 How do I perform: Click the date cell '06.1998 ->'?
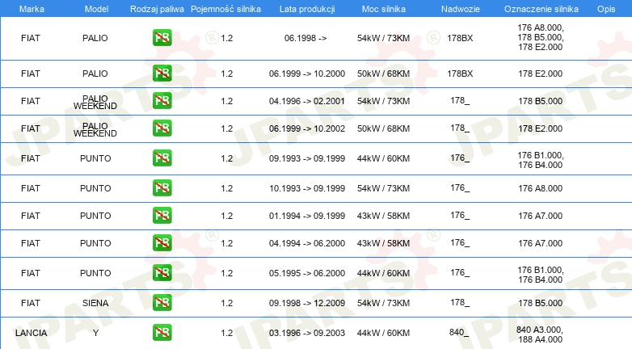(x=305, y=38)
